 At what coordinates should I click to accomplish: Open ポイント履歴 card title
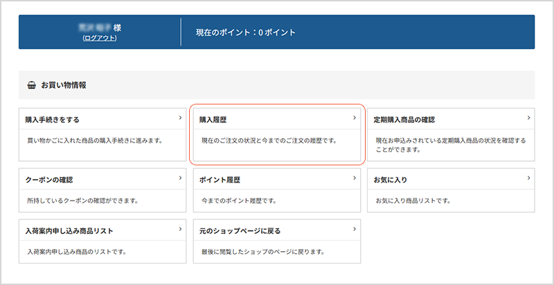[x=220, y=180]
